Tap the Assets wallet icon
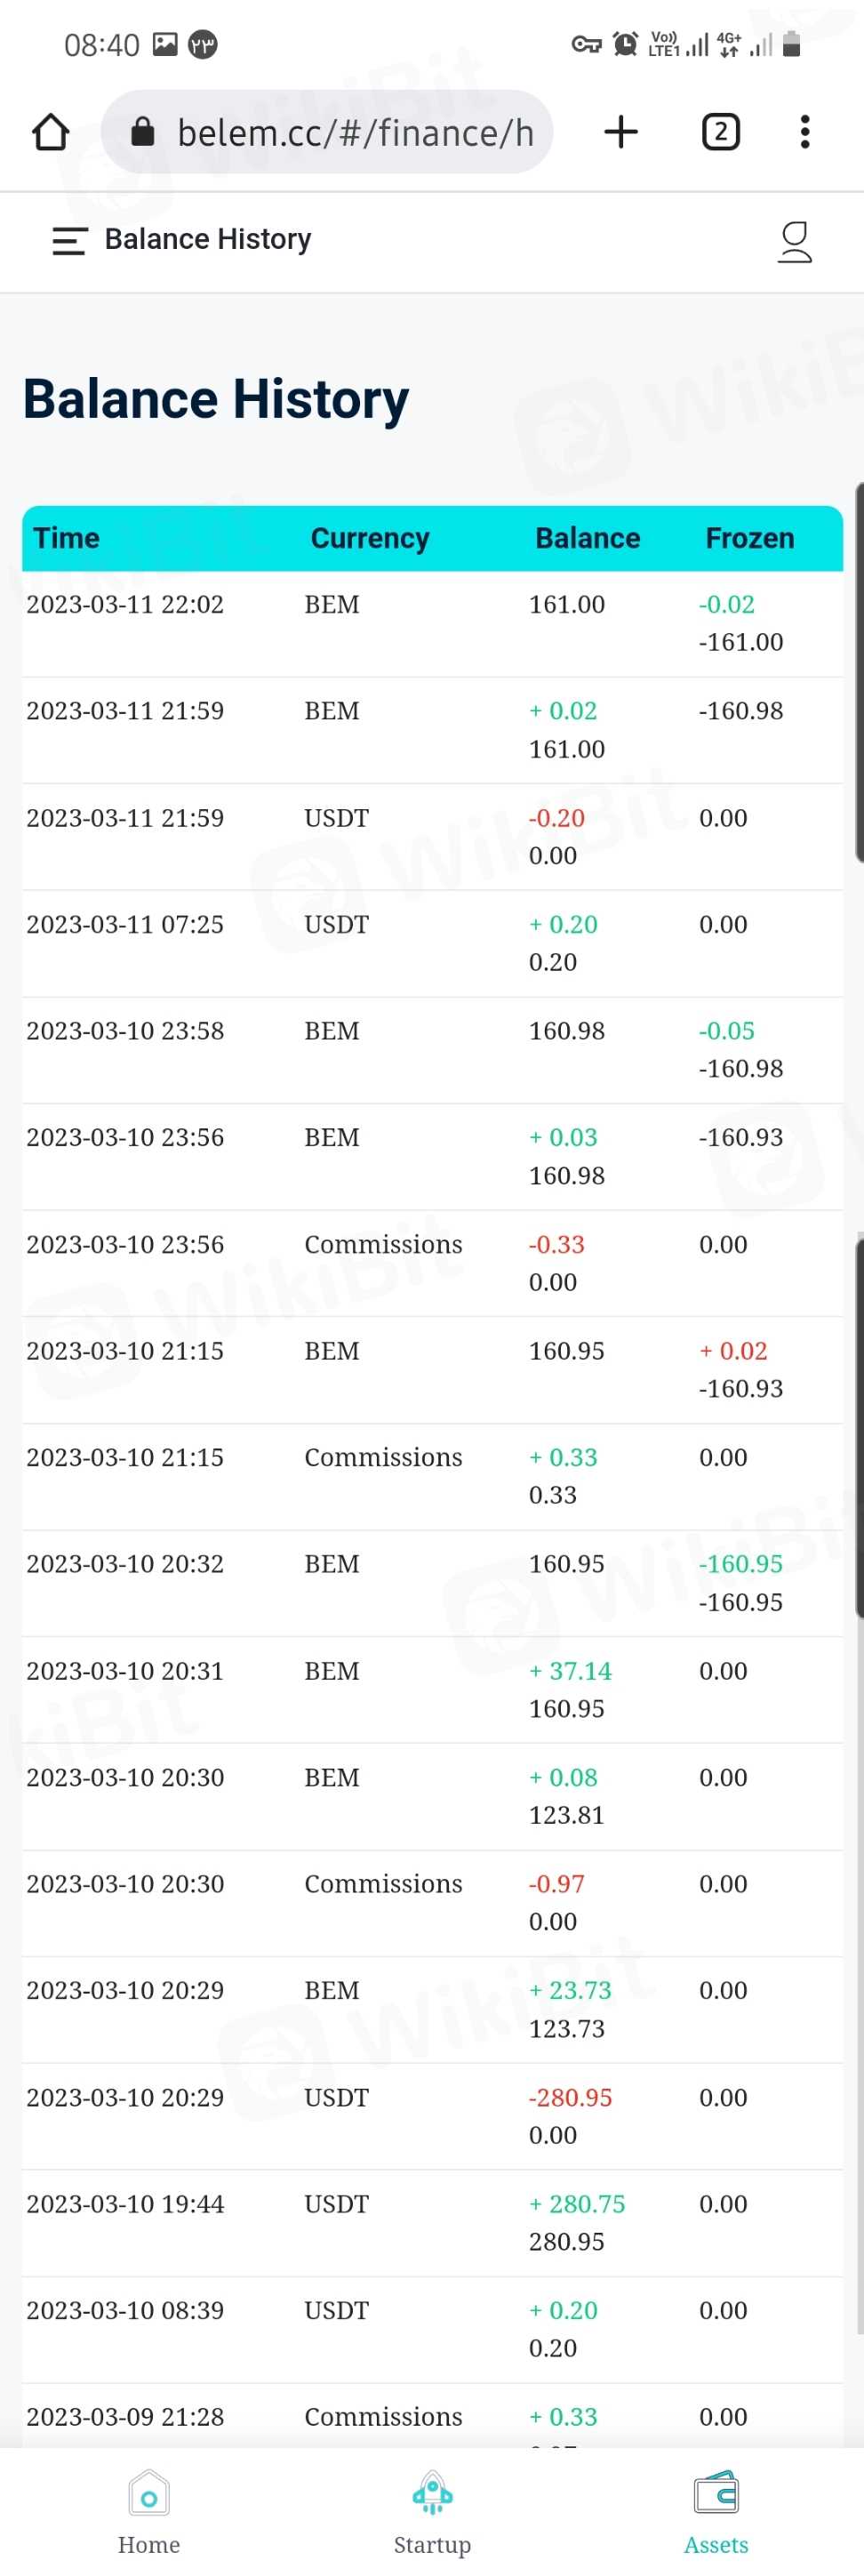 (716, 2494)
